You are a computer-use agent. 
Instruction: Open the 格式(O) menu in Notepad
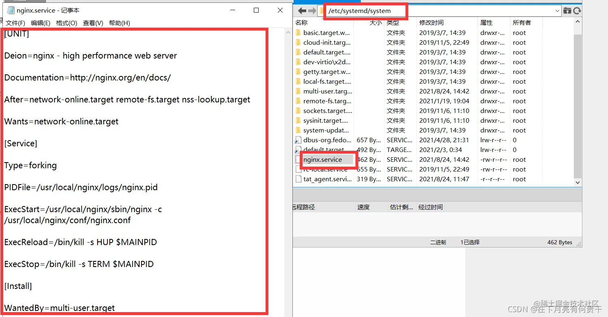pos(67,23)
